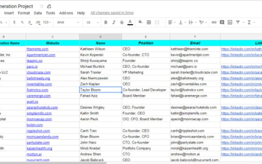Select the Portfolio Company cell
The height and width of the screenshot is (164, 262).
[x=146, y=148]
